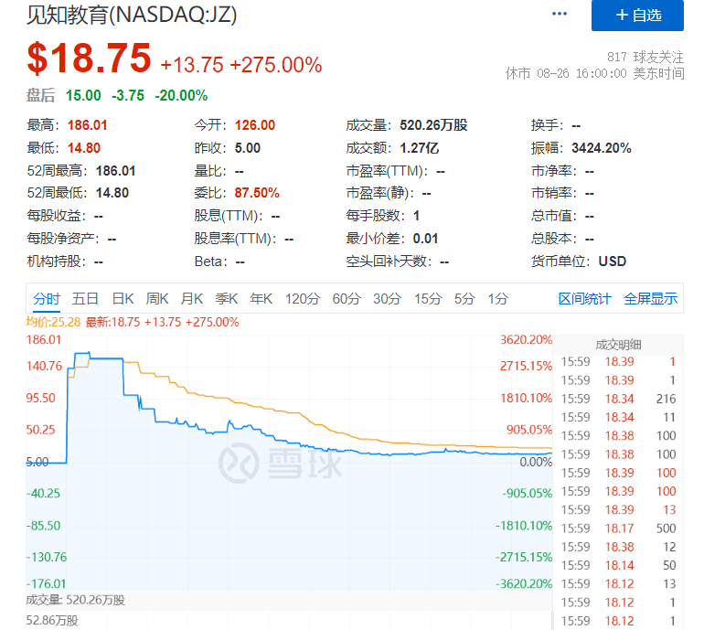This screenshot has height=630, width=704.
Task: Click the 雪球 watermark logo on chart
Action: tap(279, 463)
